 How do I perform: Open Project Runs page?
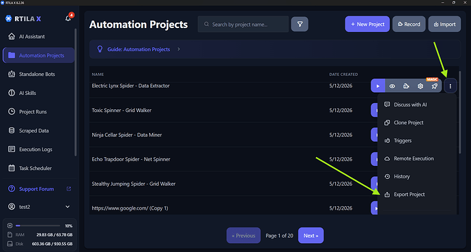[x=38, y=112]
